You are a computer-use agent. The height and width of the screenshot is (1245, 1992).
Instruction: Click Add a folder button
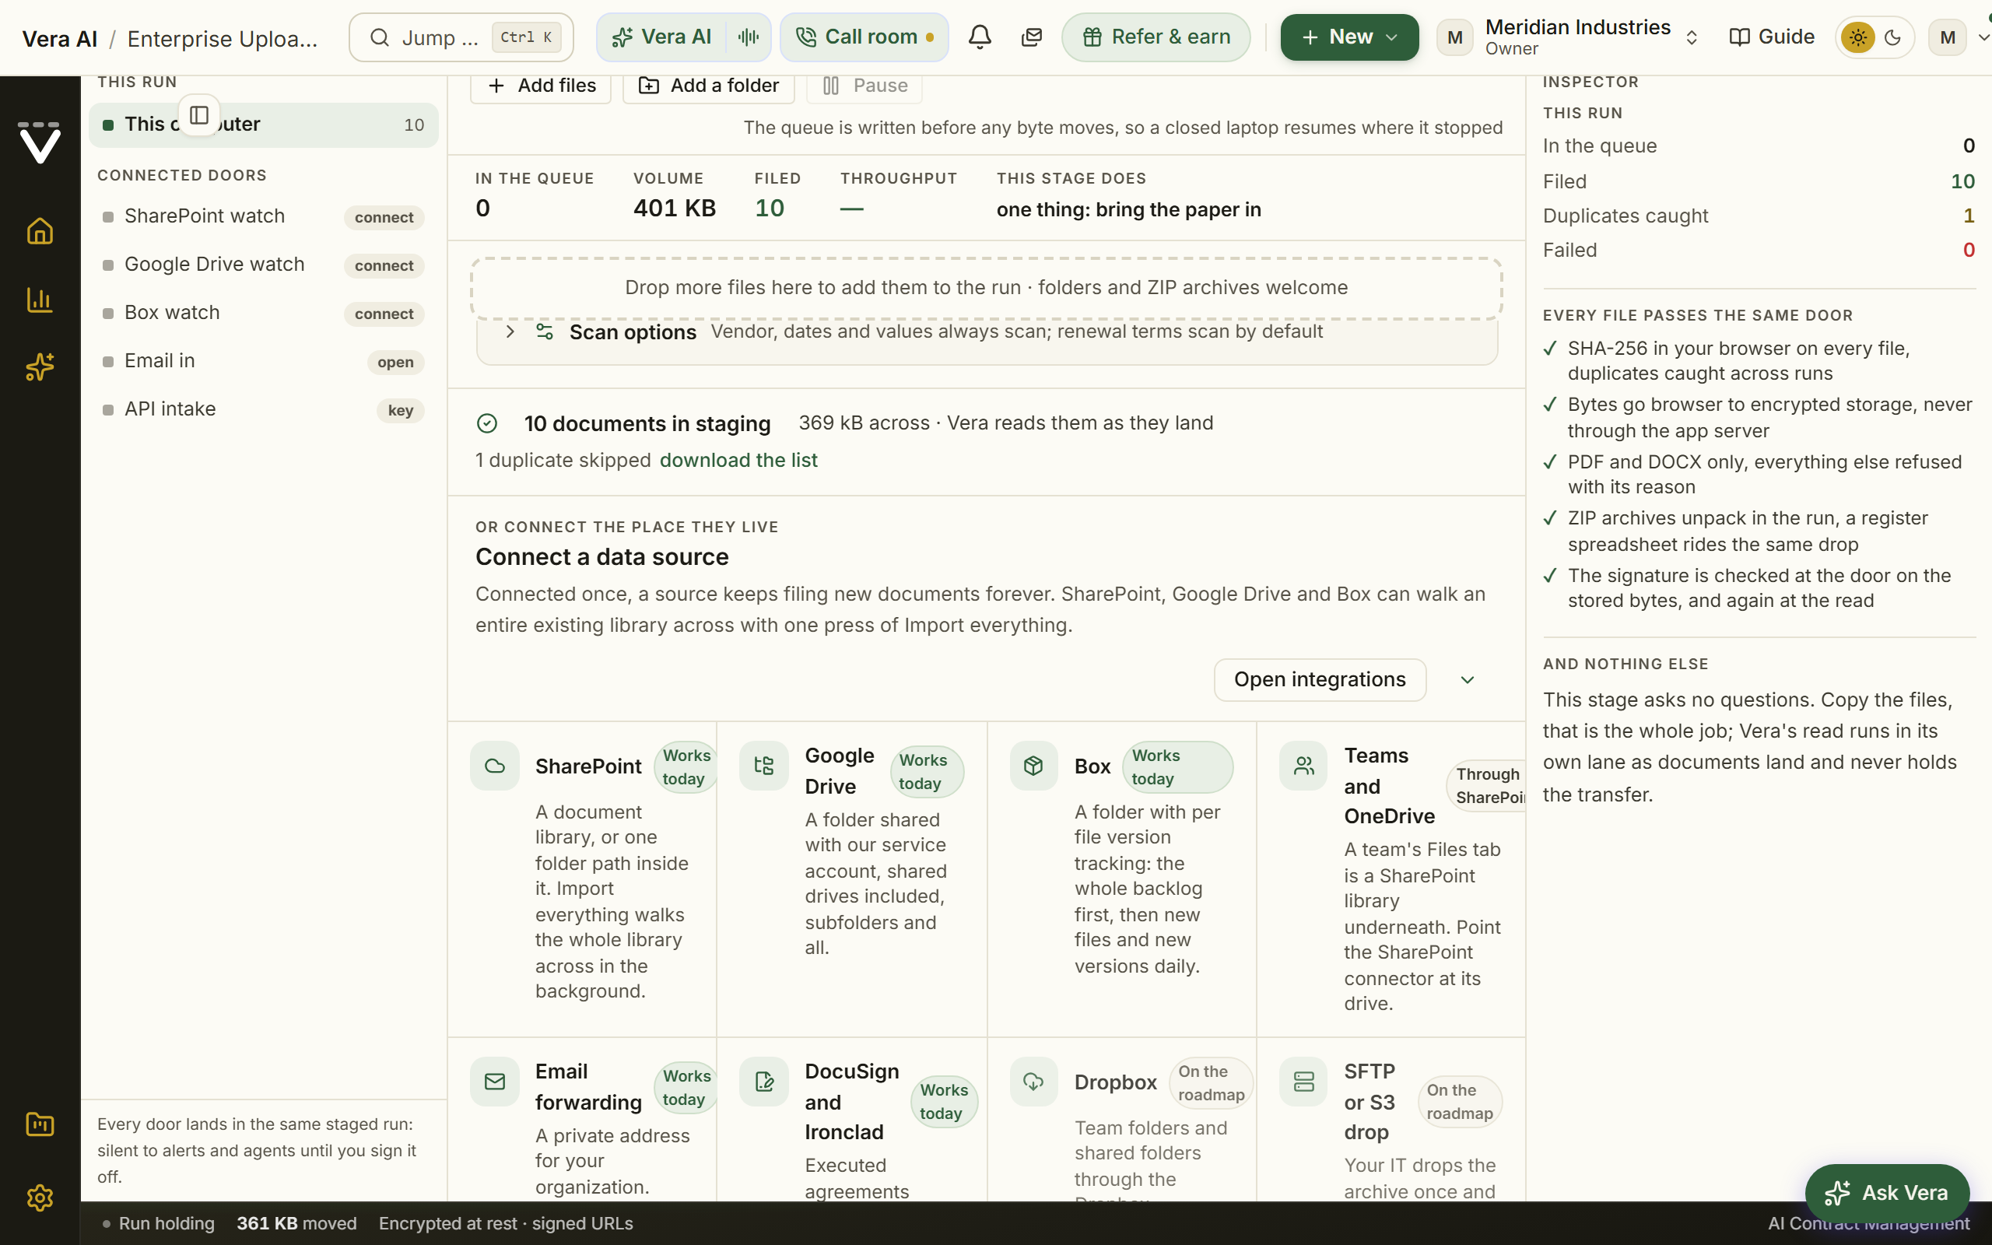(708, 86)
